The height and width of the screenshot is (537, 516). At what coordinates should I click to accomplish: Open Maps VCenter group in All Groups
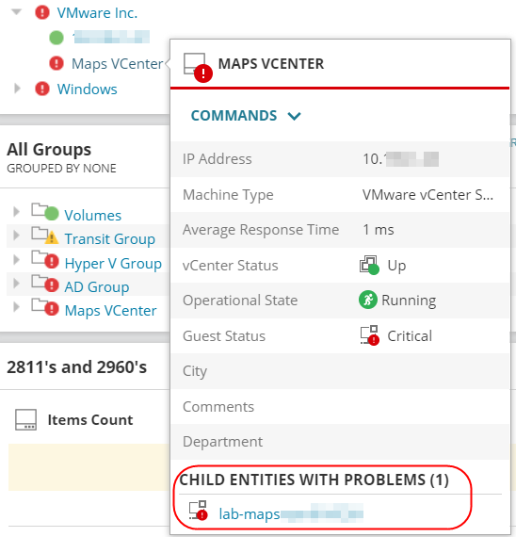[110, 311]
